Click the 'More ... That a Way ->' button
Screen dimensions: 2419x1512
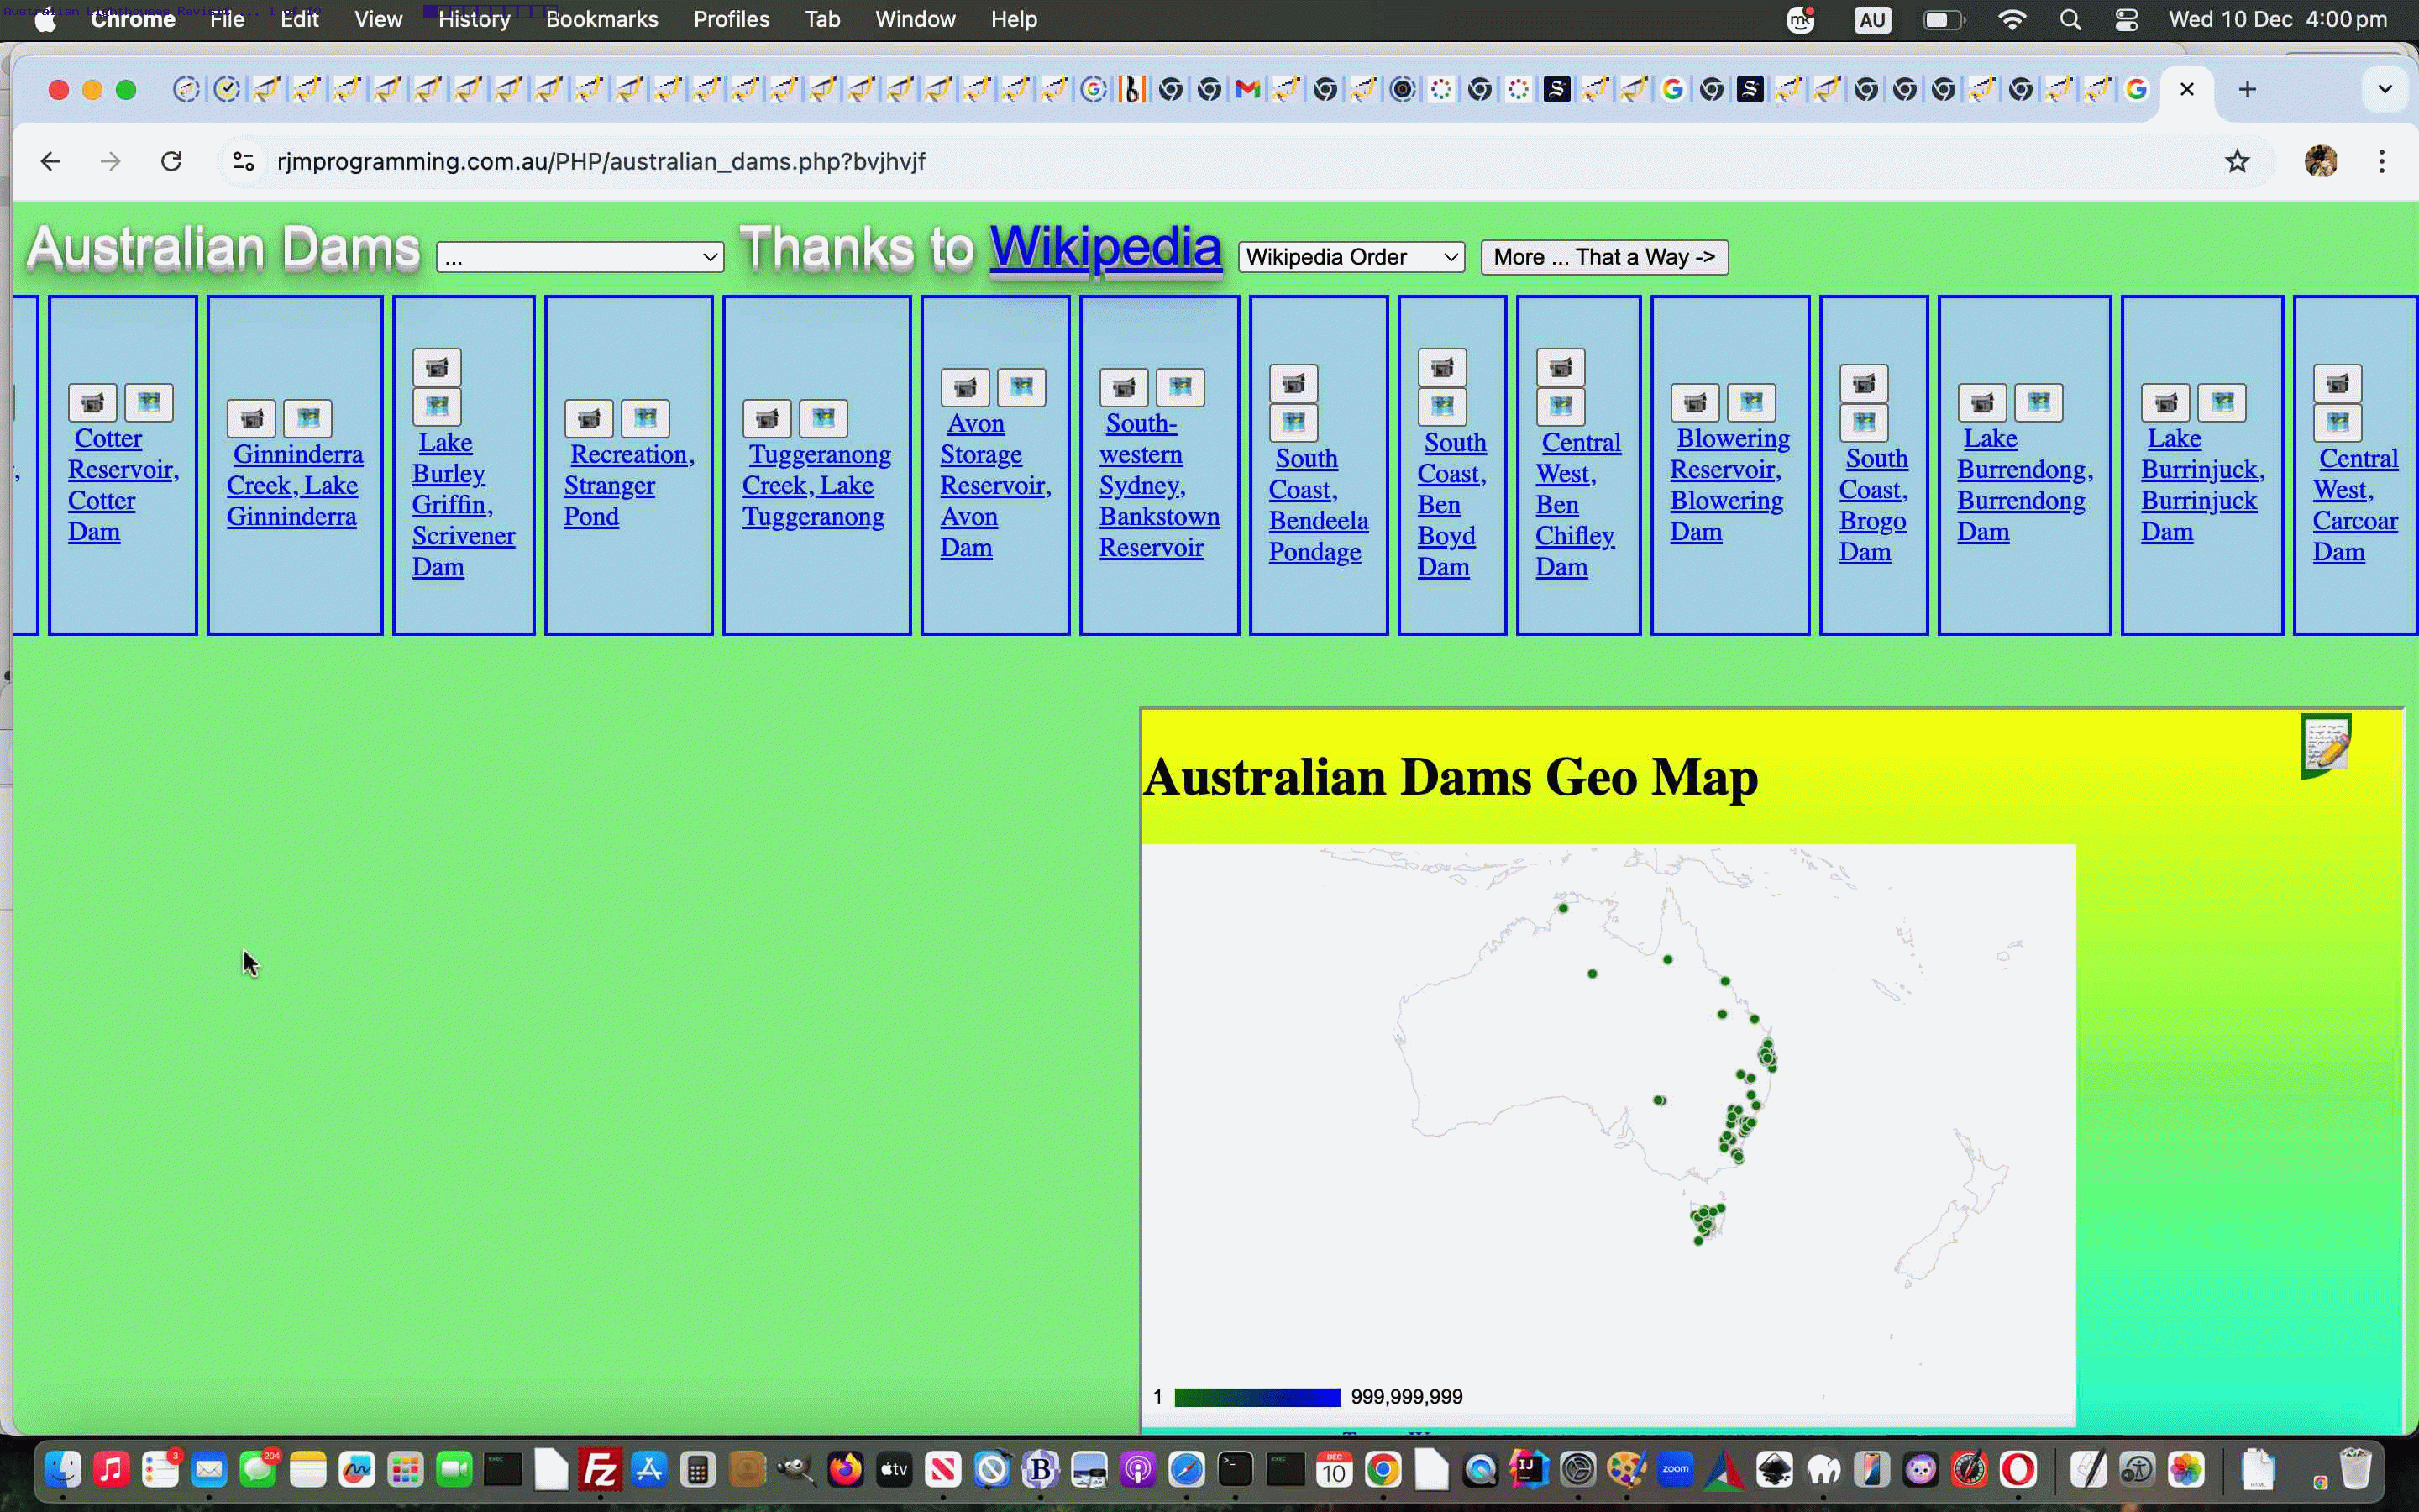click(x=1603, y=257)
